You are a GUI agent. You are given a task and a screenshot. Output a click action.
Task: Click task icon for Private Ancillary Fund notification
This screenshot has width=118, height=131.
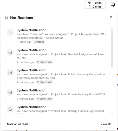click(x=10, y=92)
